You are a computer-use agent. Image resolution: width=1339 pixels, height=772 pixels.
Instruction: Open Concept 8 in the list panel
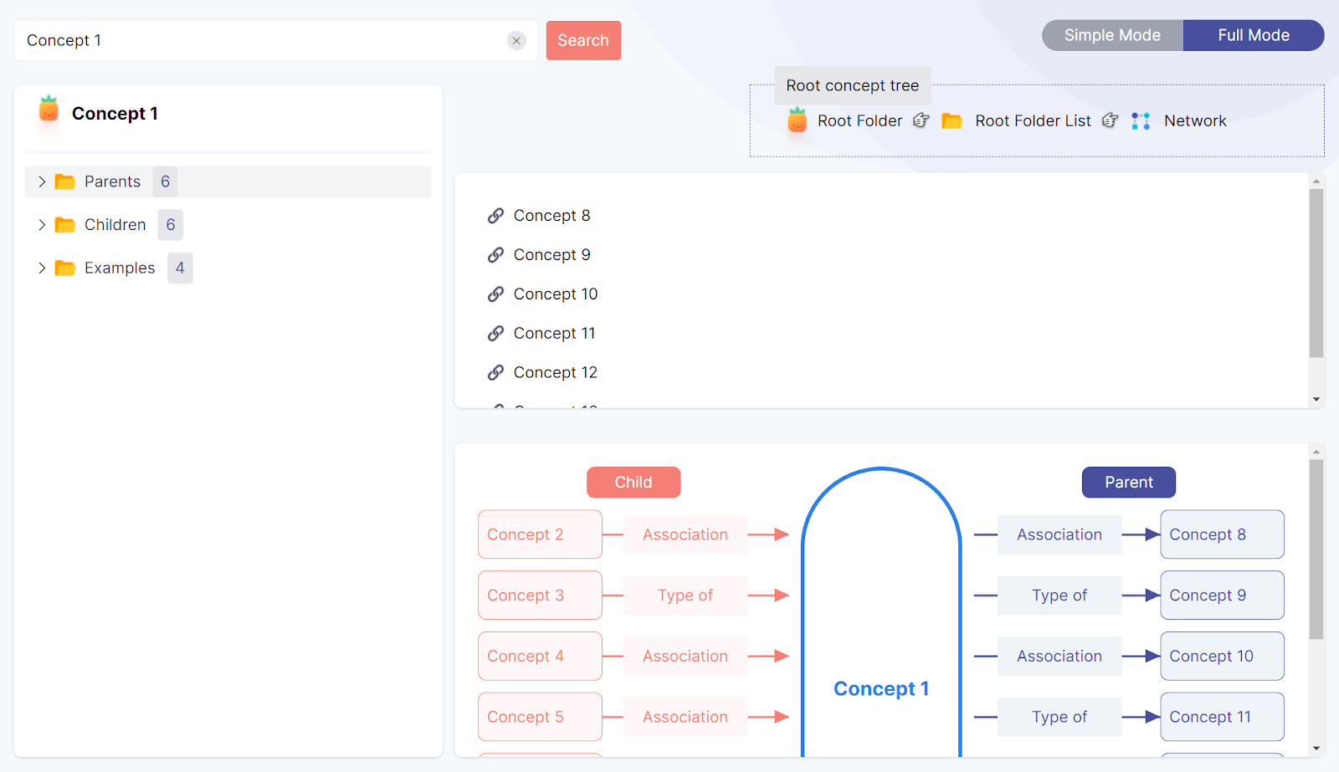tap(552, 216)
